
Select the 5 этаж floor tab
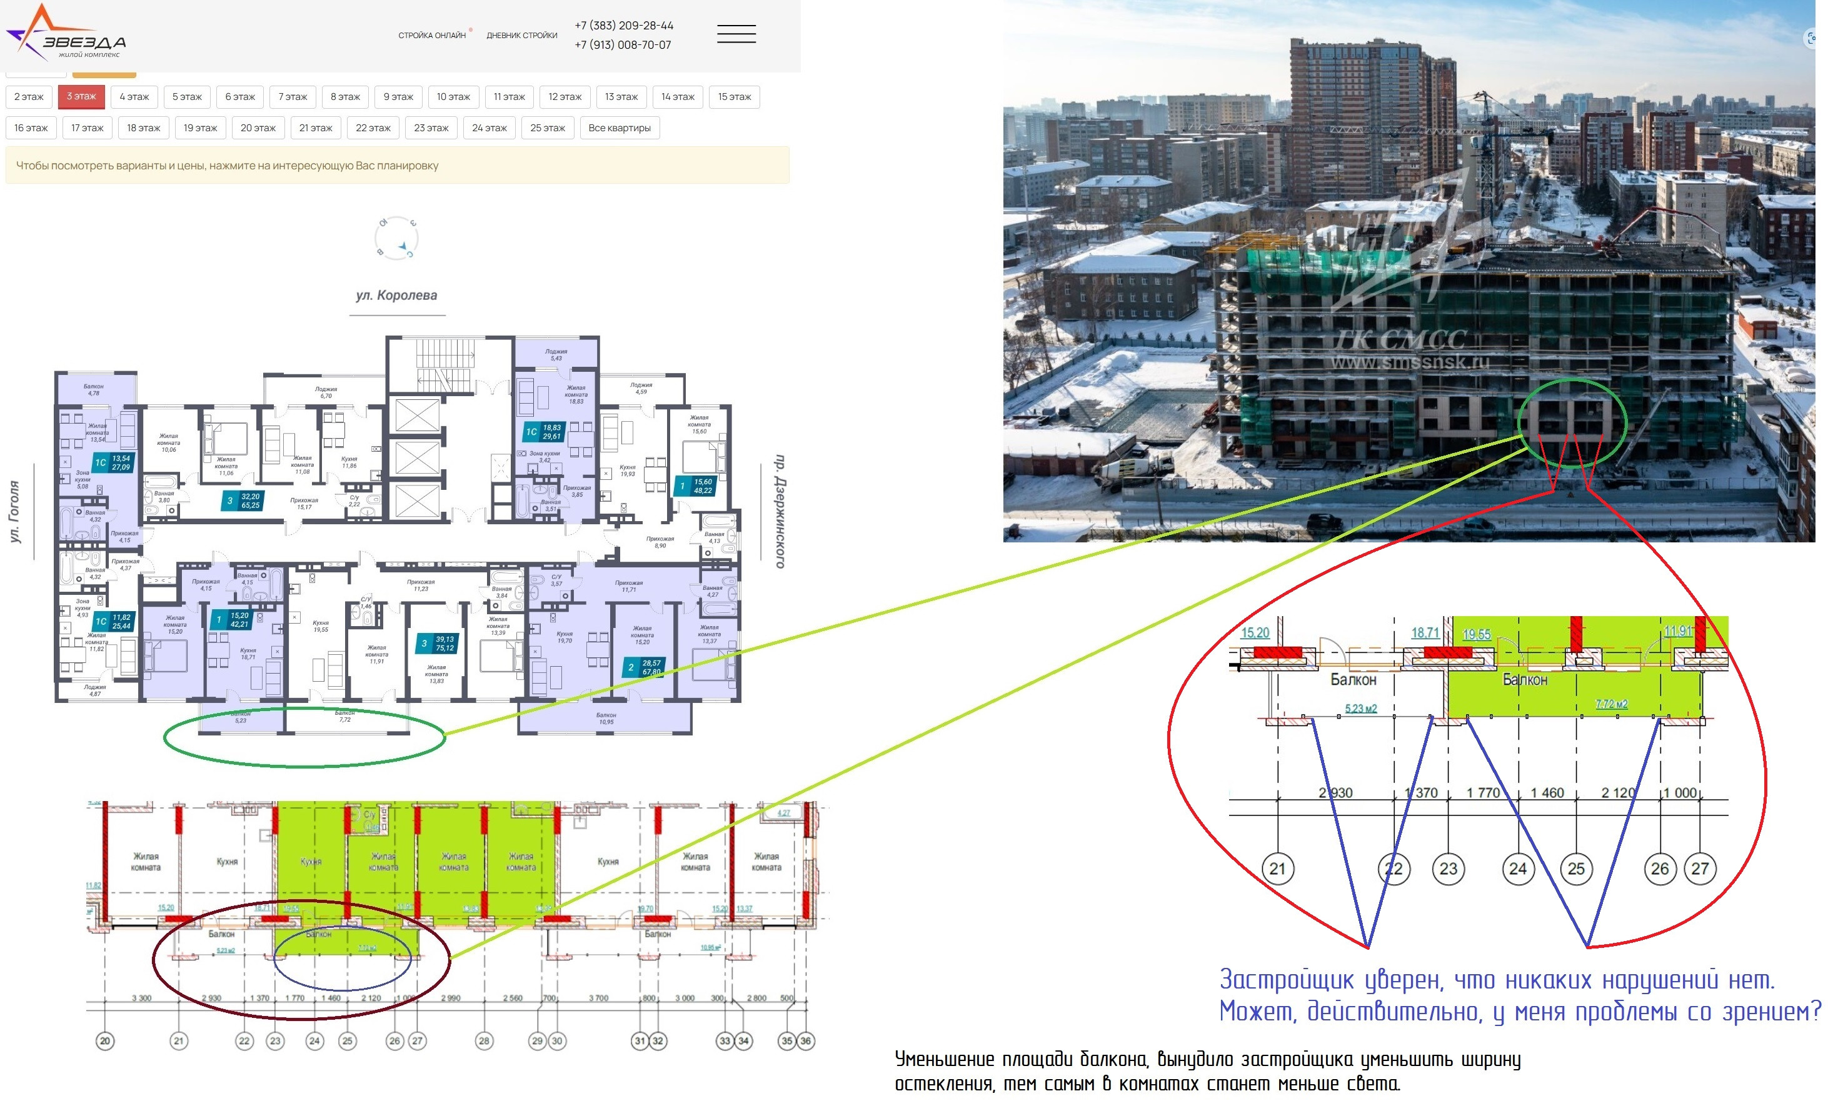[187, 97]
